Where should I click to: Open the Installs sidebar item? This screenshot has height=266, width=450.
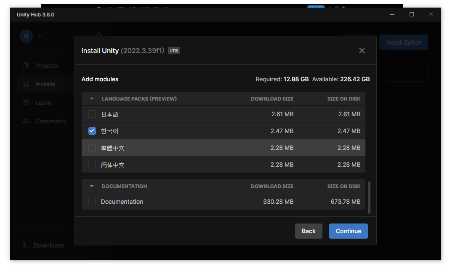tap(46, 84)
